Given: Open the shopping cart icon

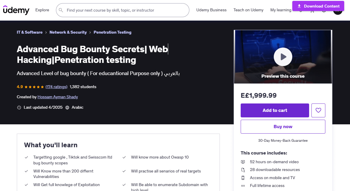Looking at the screenshot, I should pos(312,12).
